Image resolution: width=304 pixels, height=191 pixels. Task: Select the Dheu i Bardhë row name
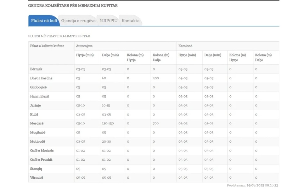(x=41, y=78)
